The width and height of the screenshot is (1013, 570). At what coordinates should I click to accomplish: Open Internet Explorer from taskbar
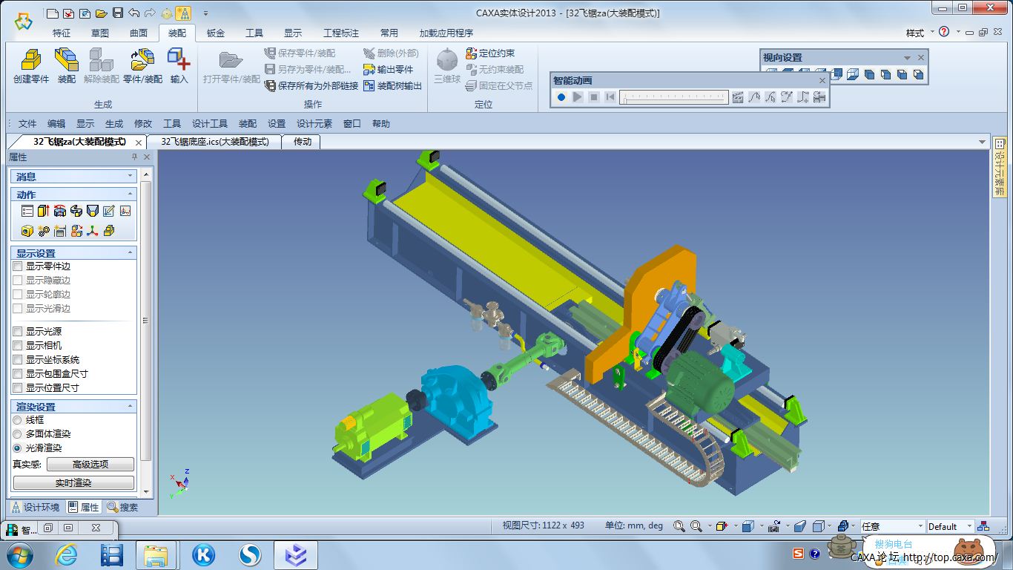tap(67, 554)
